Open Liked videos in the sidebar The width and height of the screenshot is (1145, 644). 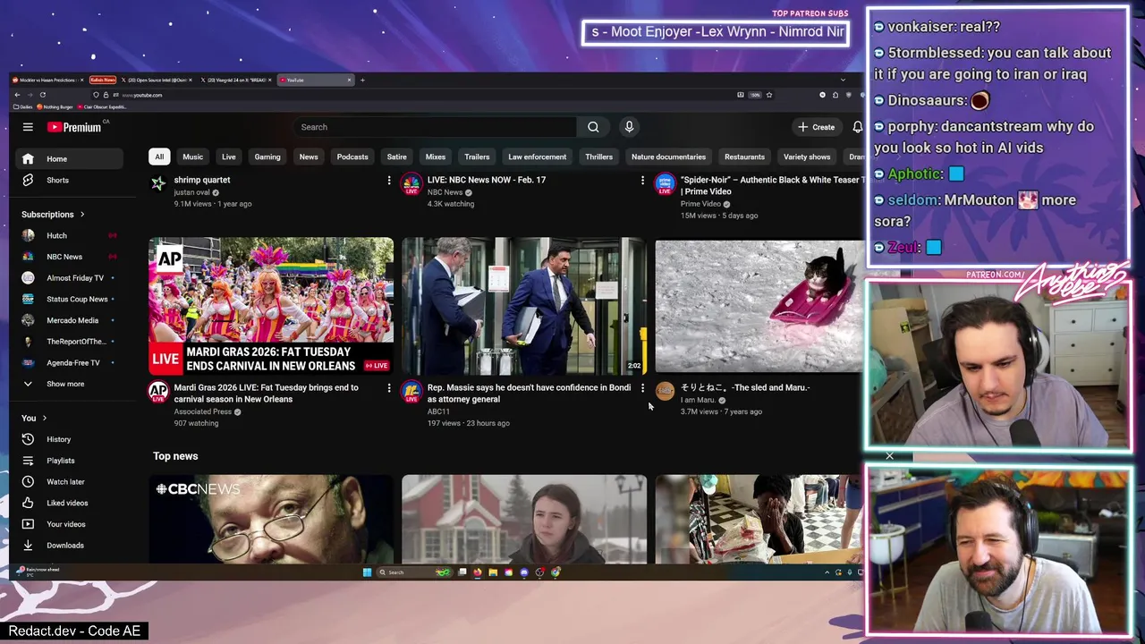[x=69, y=503]
